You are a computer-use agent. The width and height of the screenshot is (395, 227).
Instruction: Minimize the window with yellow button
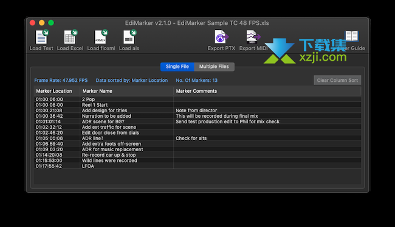click(x=42, y=23)
